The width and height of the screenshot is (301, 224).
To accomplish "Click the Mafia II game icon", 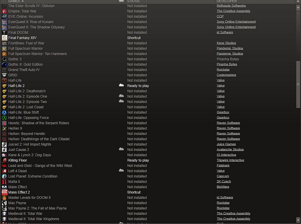I will pyautogui.click(x=4, y=182).
